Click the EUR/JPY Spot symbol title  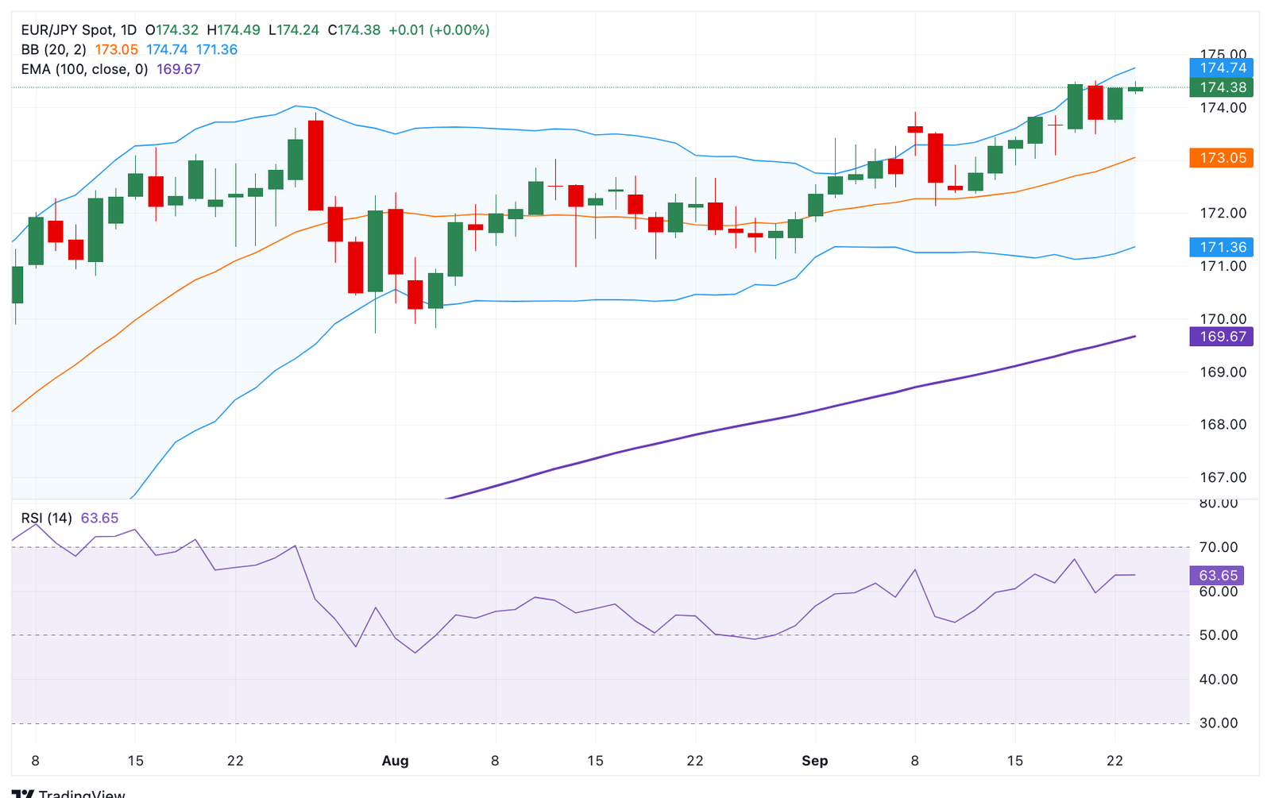pyautogui.click(x=68, y=30)
